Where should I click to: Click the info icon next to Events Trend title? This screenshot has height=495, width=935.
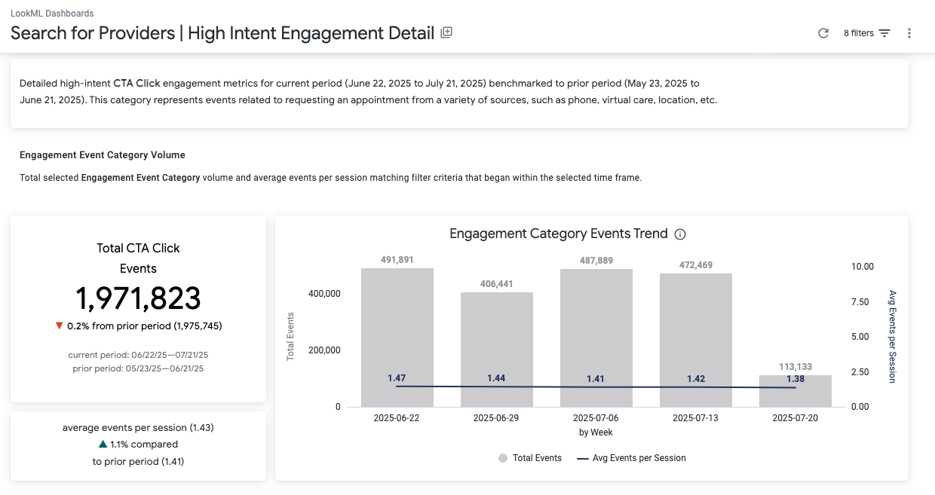(x=679, y=234)
